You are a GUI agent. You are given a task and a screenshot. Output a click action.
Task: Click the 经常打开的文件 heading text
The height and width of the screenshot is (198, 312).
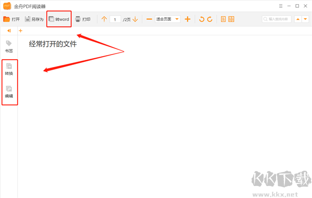[x=53, y=44]
